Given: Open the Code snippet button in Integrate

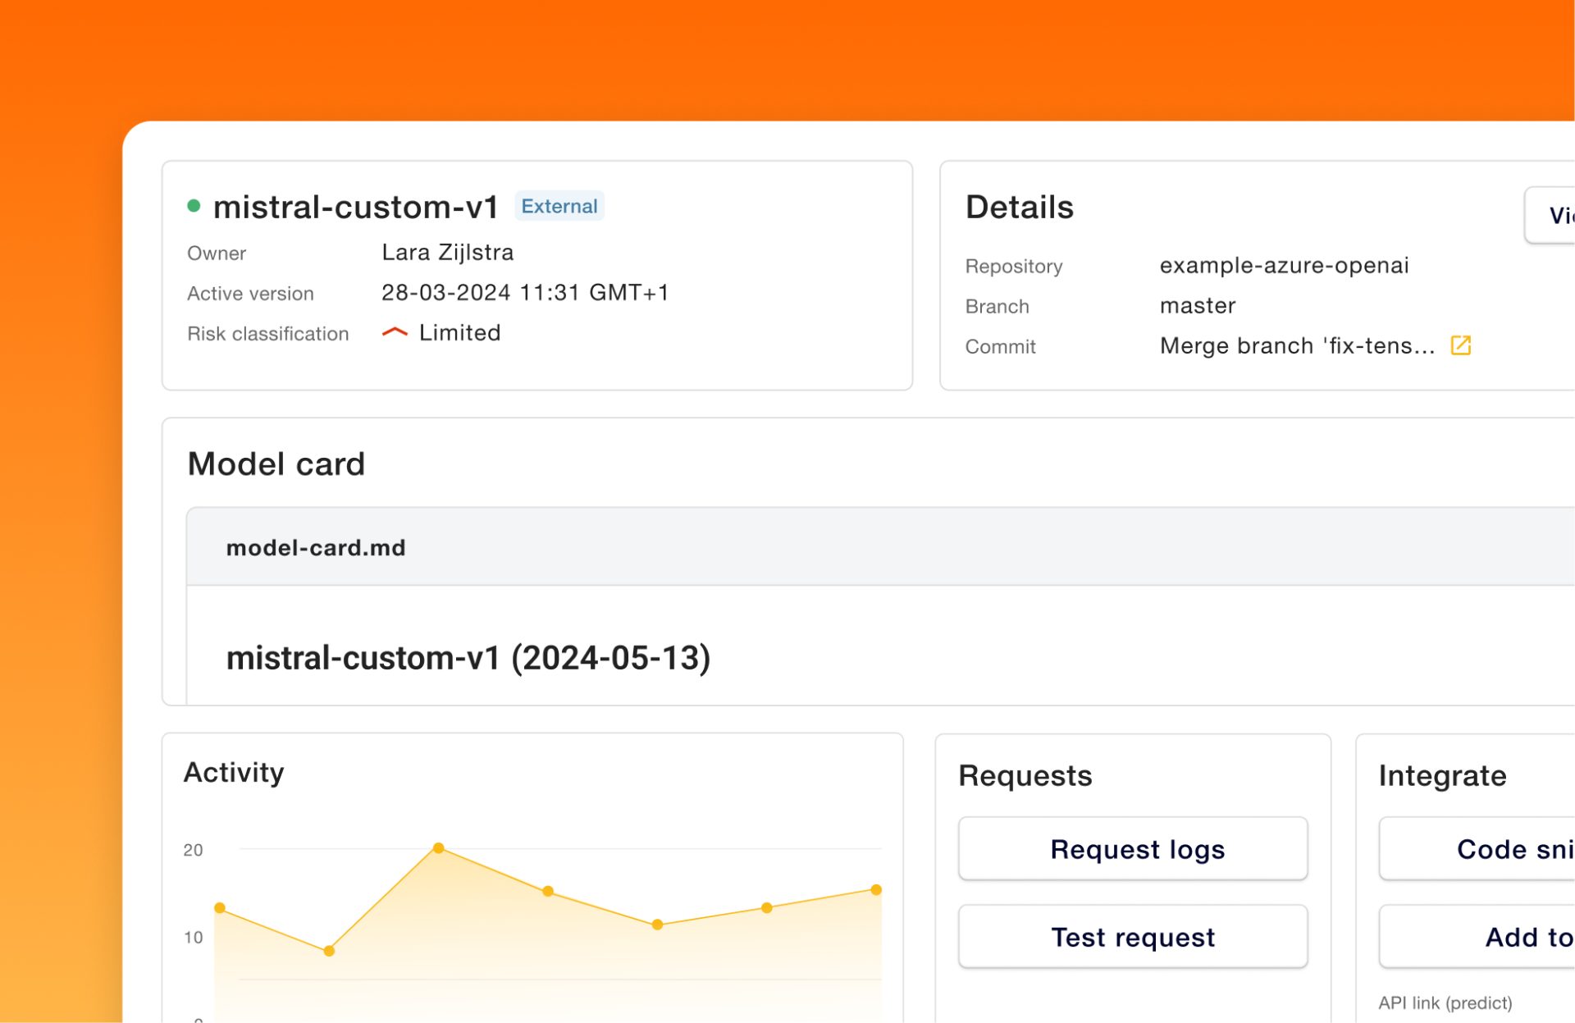Looking at the screenshot, I should (x=1477, y=848).
